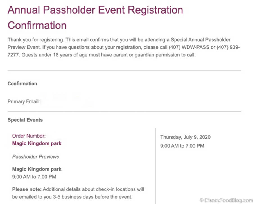Select the "Thursday, July 9, 2020" date
This screenshot has width=253, height=204.
185,137
